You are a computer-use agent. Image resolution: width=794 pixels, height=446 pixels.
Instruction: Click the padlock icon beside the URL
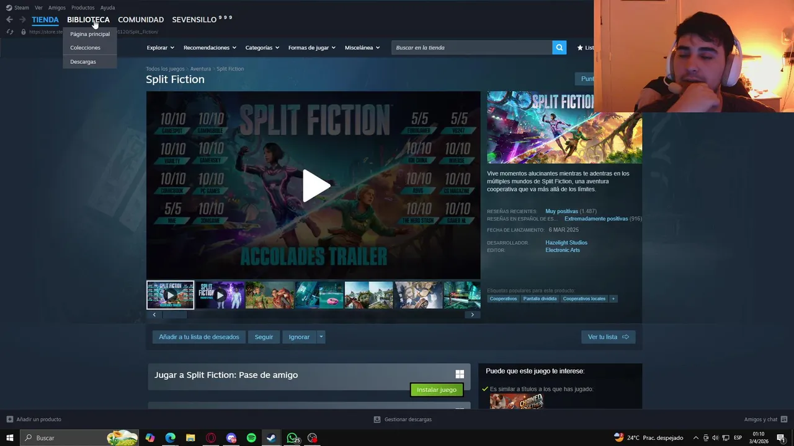pyautogui.click(x=24, y=32)
